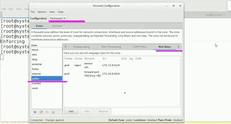Click Enforcing output in terminal window
Screen dimensions: 231x124
13,41
